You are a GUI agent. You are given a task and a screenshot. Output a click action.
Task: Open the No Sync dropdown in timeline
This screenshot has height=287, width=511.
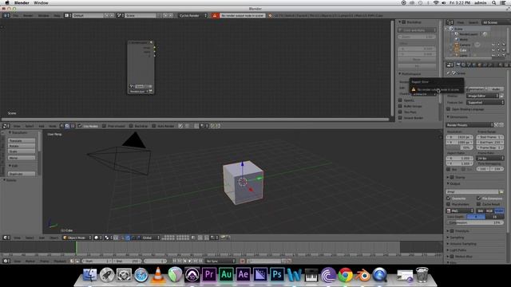click(x=220, y=261)
